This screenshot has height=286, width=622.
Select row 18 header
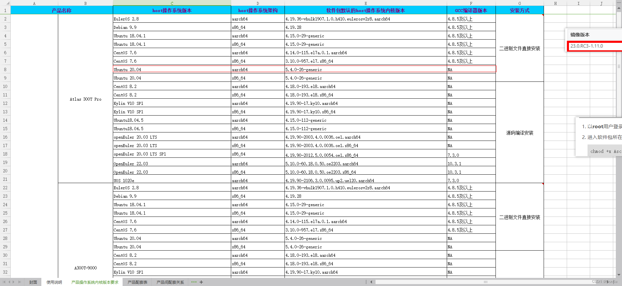[5, 154]
